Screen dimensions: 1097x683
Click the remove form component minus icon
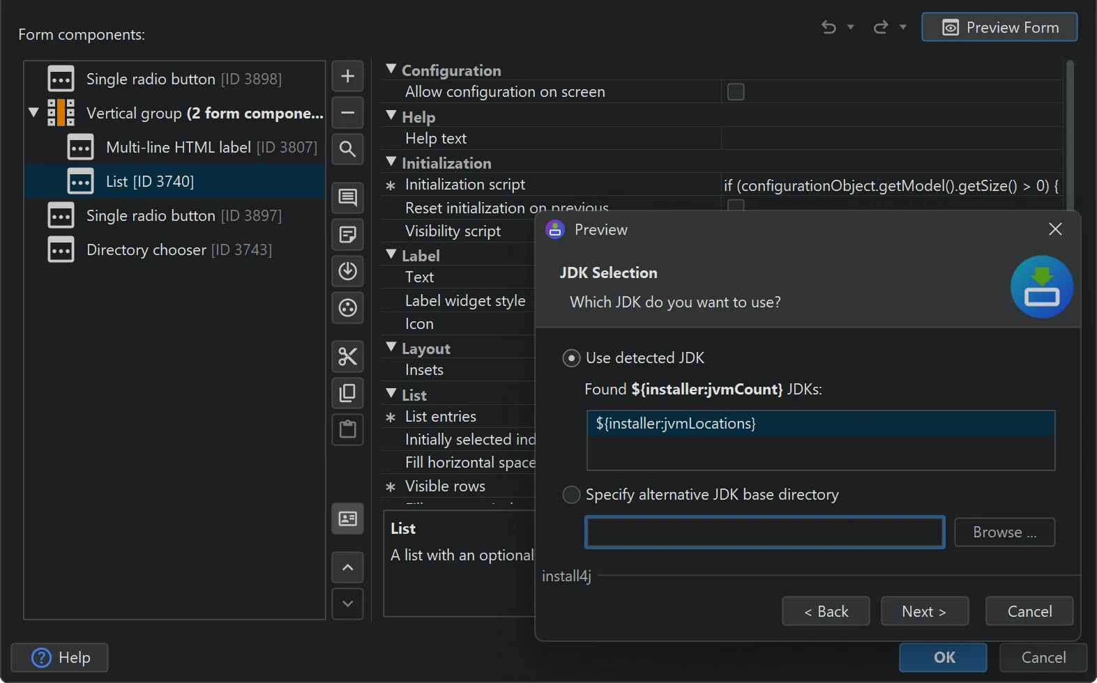347,113
